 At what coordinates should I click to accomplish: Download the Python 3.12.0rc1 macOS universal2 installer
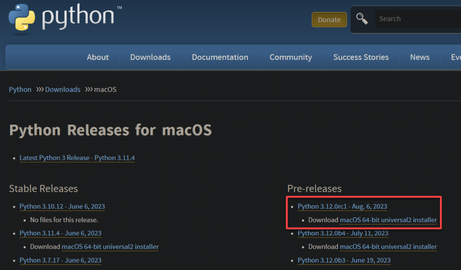pyautogui.click(x=388, y=220)
